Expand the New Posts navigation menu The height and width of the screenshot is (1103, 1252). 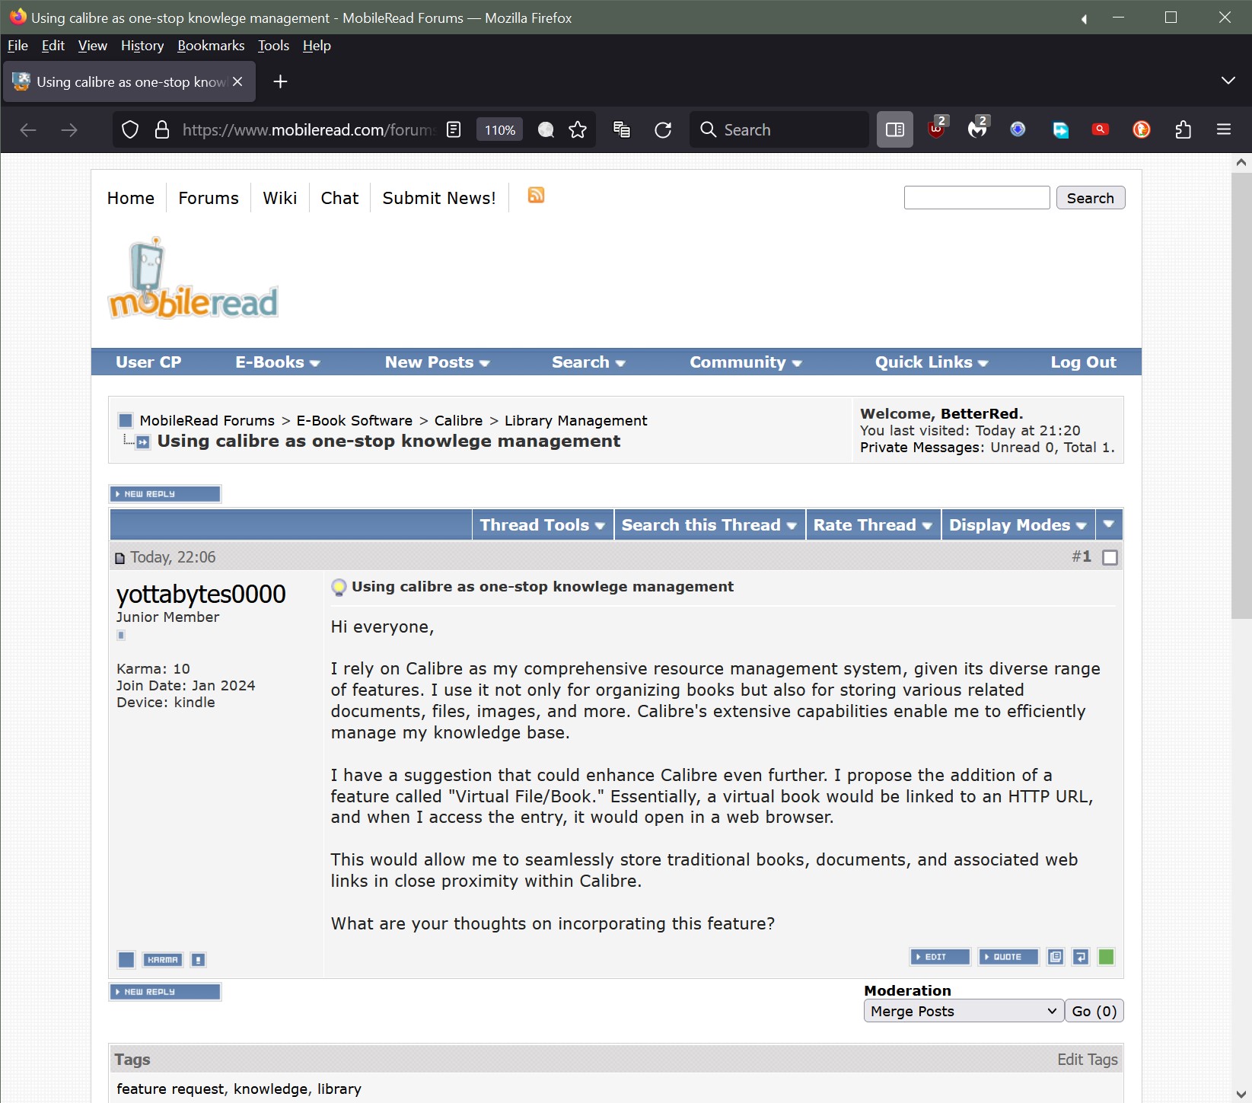437,362
